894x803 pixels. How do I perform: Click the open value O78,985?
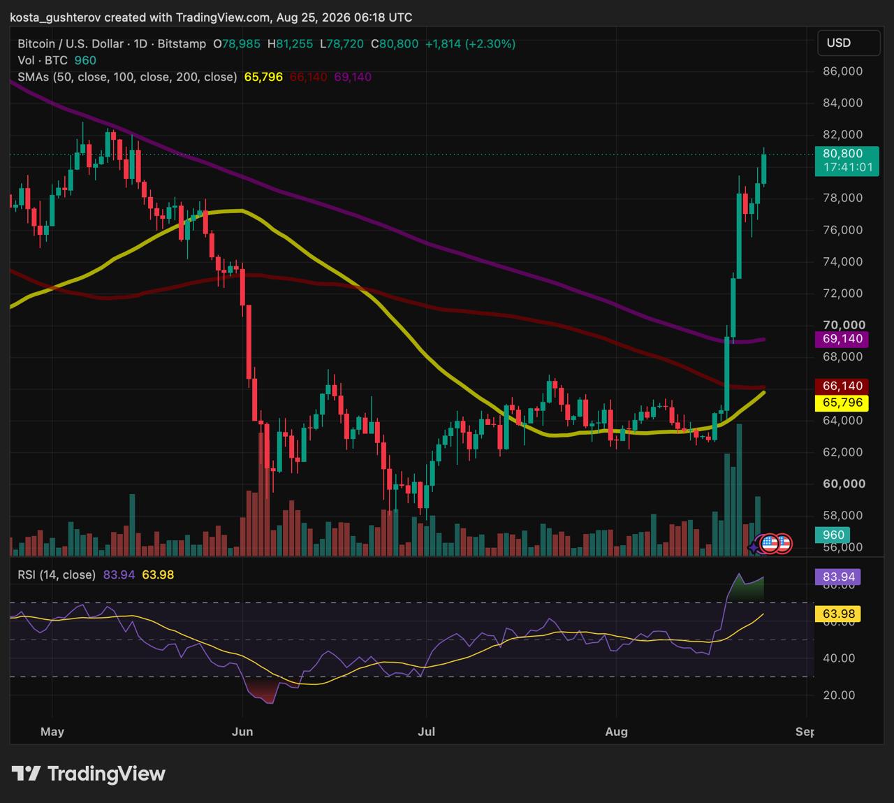[237, 43]
